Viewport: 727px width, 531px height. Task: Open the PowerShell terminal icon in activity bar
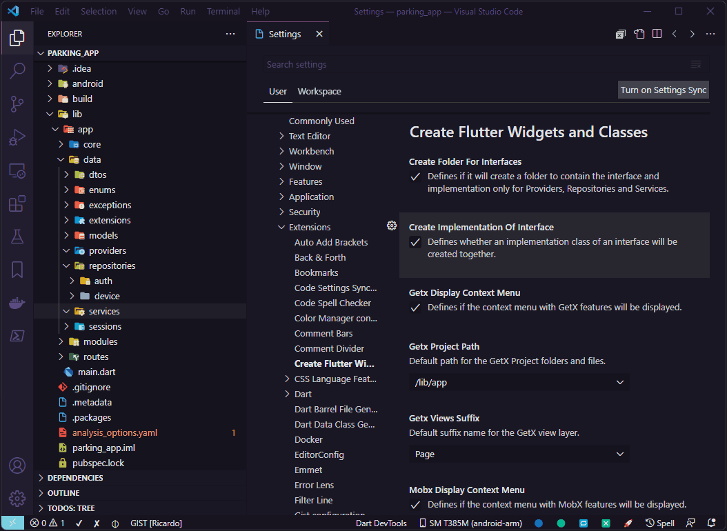click(17, 336)
